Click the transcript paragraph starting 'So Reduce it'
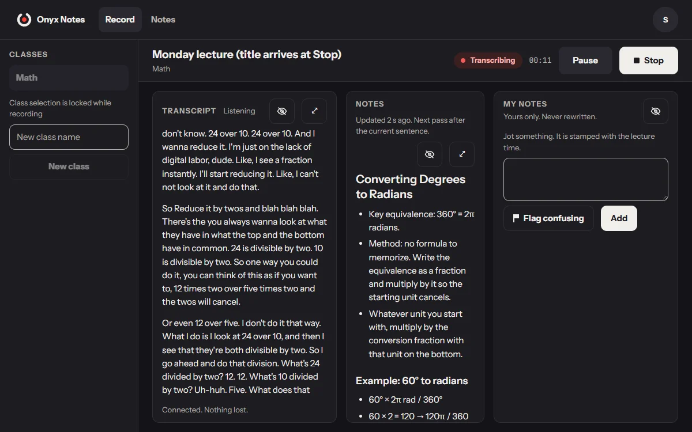 [x=245, y=255]
